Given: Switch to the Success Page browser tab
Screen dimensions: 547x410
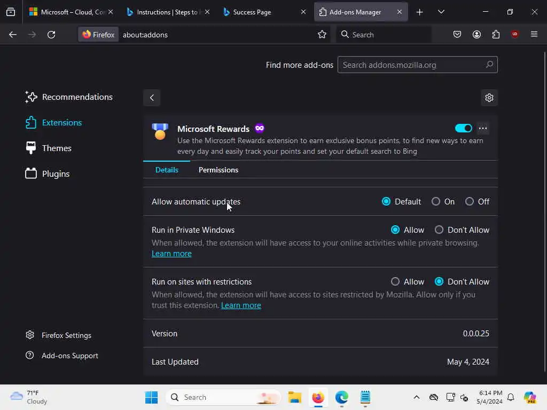Looking at the screenshot, I should (x=263, y=12).
